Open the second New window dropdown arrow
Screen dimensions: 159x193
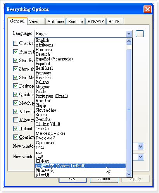pos(141,157)
